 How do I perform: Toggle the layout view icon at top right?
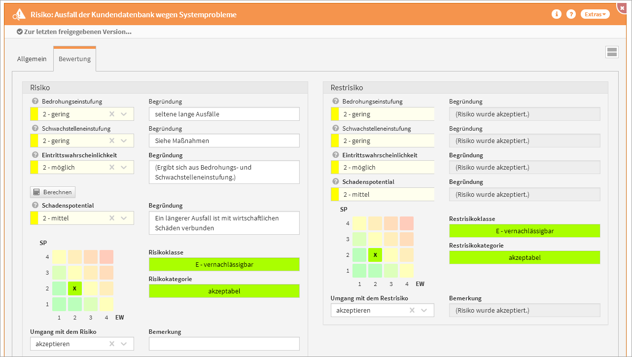[612, 52]
